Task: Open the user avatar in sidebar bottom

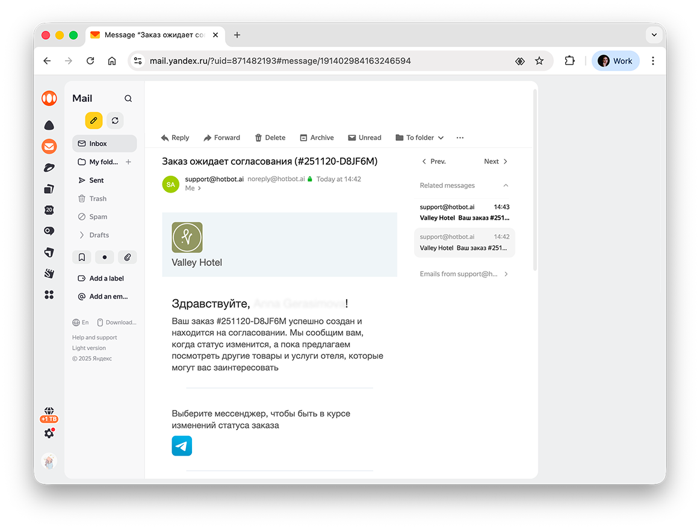Action: point(49,461)
